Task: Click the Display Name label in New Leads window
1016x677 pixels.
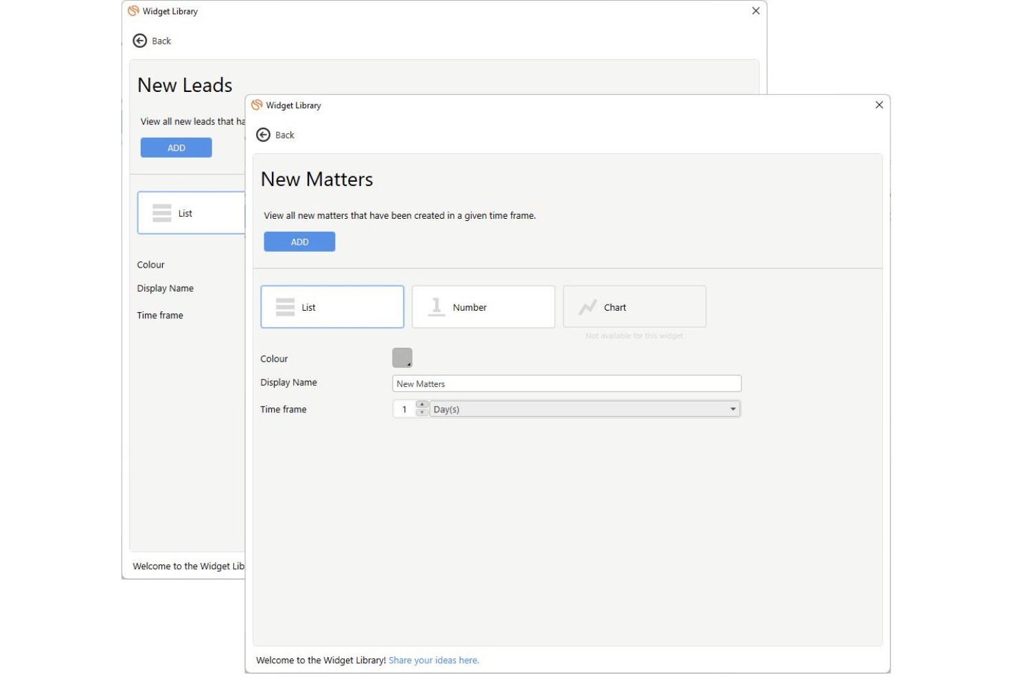Action: coord(165,289)
